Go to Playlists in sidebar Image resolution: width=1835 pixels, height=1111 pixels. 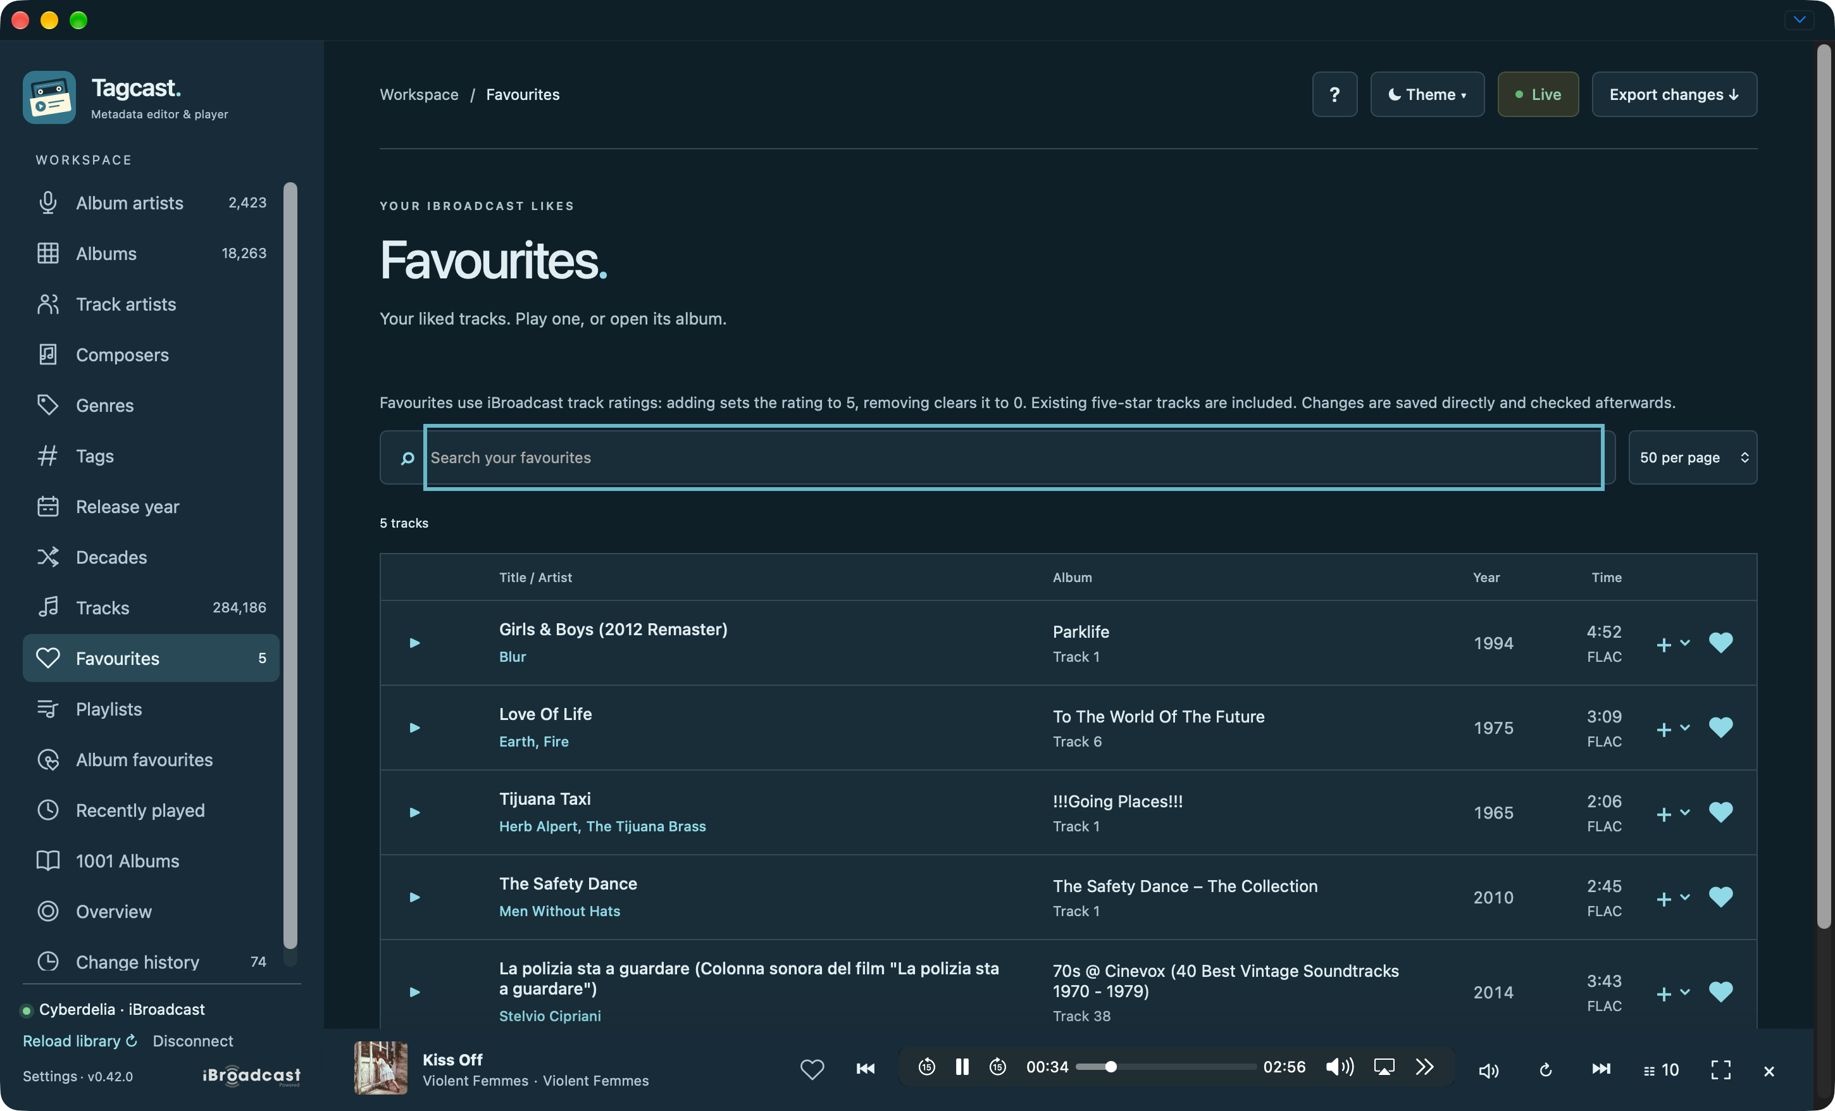151,710
